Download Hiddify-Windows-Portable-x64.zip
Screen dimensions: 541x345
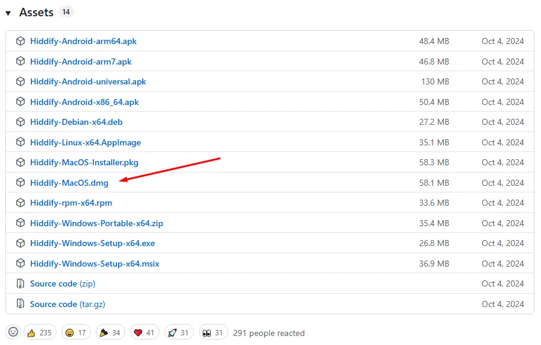click(96, 223)
